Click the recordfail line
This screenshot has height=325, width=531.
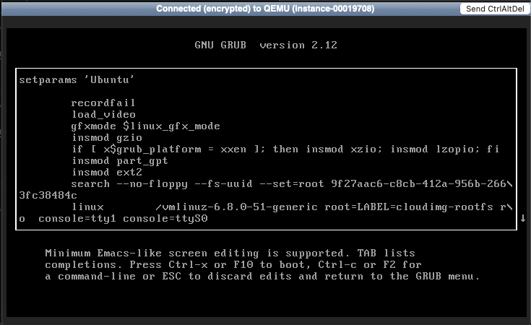(x=103, y=103)
